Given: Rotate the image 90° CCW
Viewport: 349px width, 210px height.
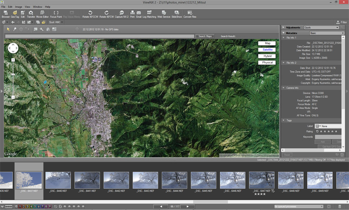Looking at the screenshot, I should pyautogui.click(x=90, y=14).
